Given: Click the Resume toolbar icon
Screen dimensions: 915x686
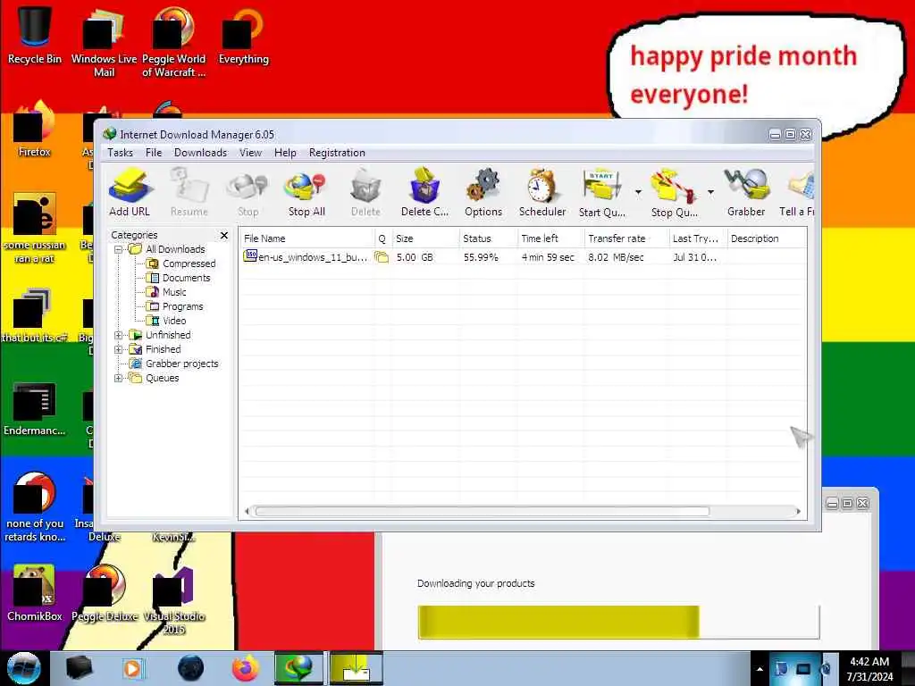Looking at the screenshot, I should pos(189,193).
